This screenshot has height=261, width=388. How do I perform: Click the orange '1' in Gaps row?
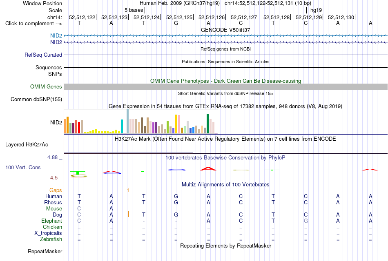[128, 190]
